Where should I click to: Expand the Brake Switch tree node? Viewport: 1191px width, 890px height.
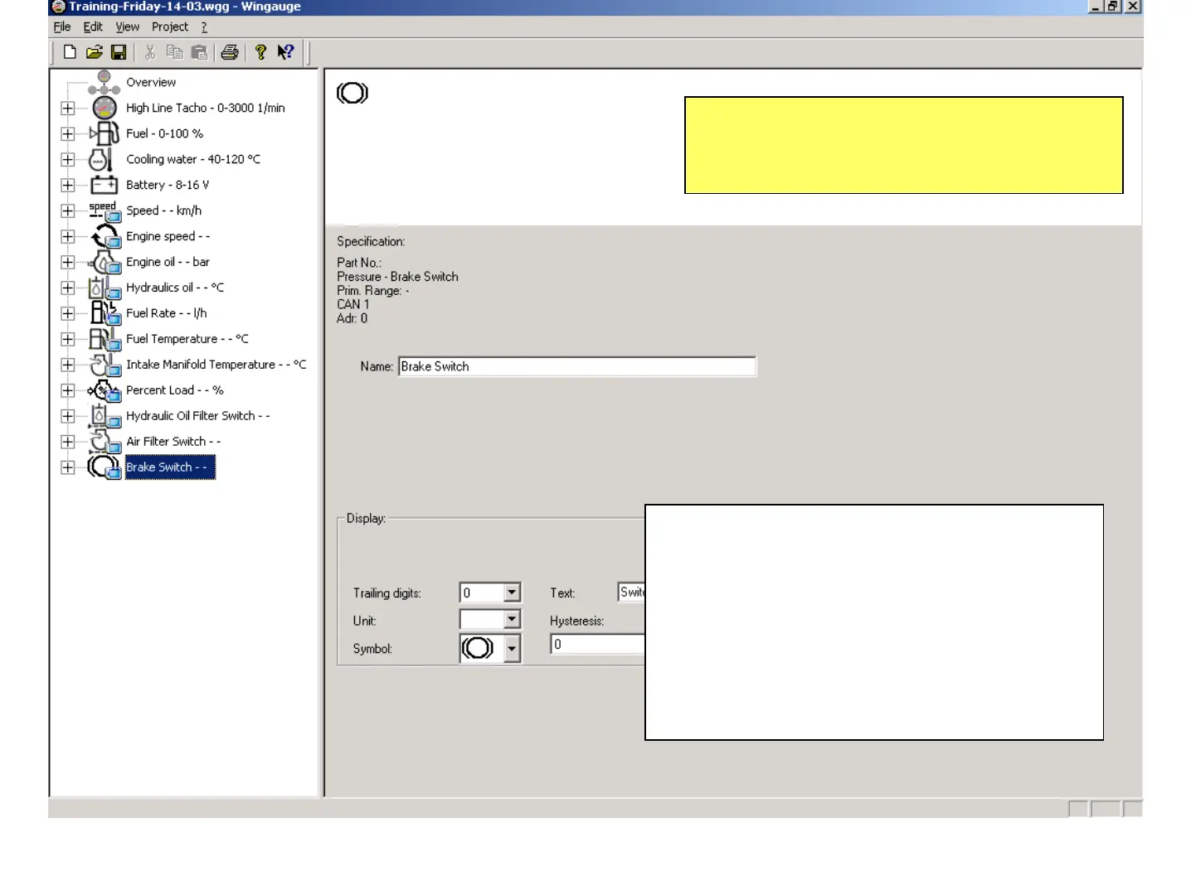point(68,467)
